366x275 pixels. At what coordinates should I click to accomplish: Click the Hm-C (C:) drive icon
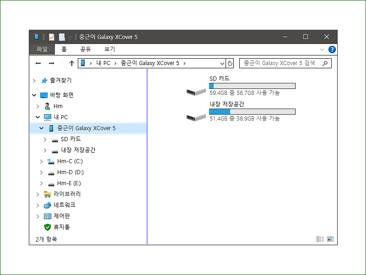51,161
